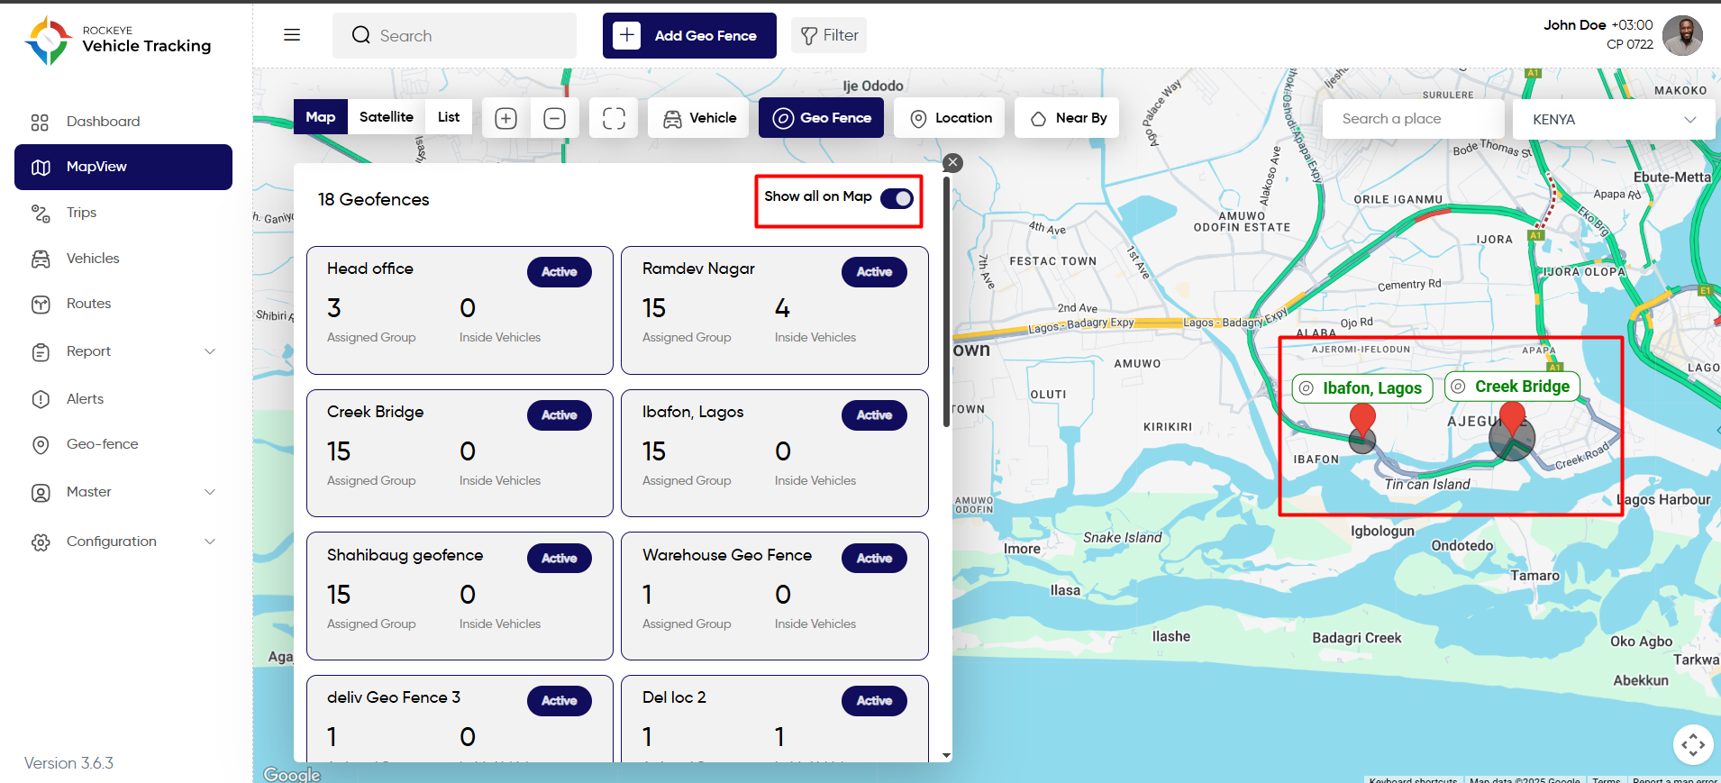Close the geofences list panel

tap(952, 163)
